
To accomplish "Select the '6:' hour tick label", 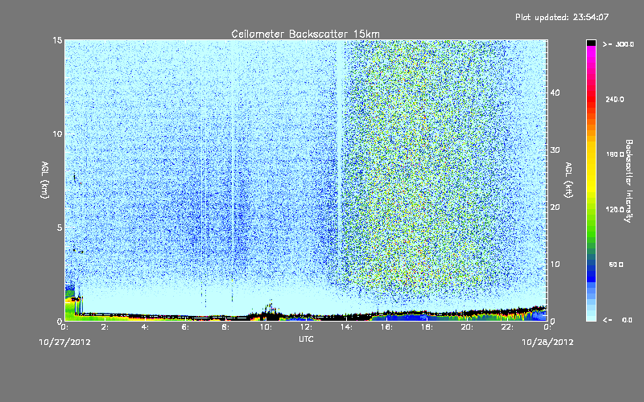I will click(x=185, y=327).
